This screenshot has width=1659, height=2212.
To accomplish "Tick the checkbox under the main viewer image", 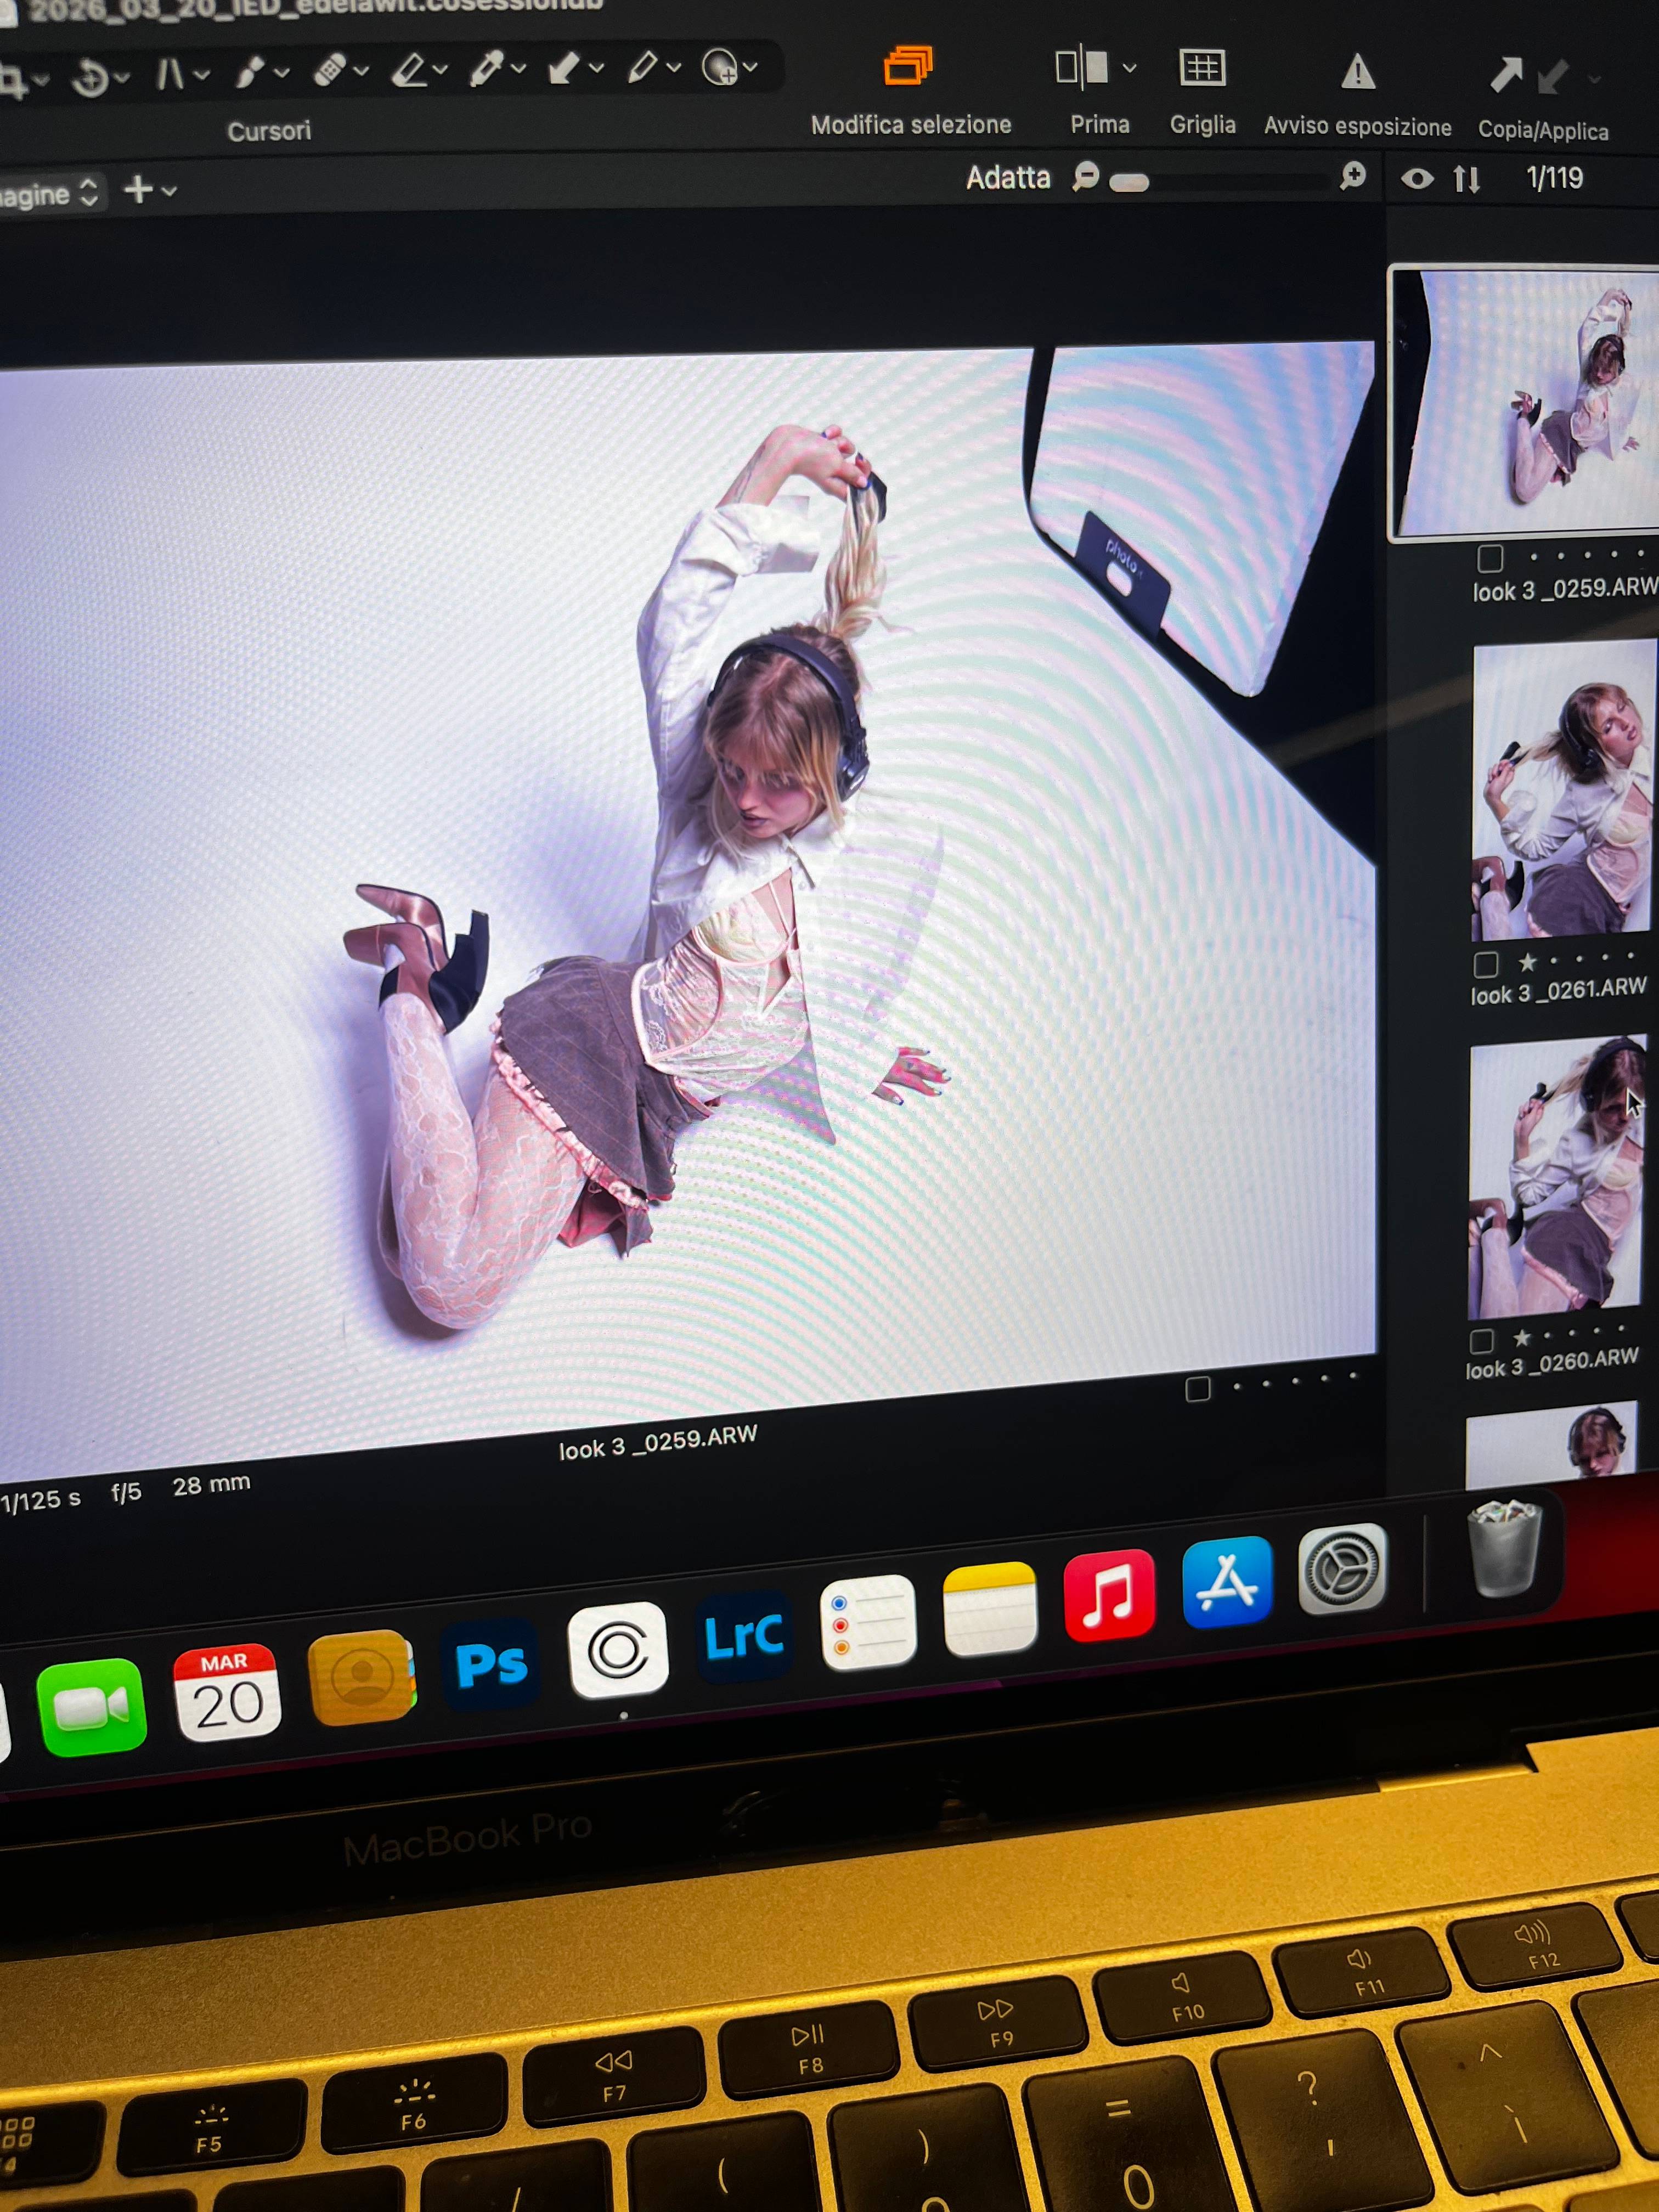I will pyautogui.click(x=1198, y=1389).
